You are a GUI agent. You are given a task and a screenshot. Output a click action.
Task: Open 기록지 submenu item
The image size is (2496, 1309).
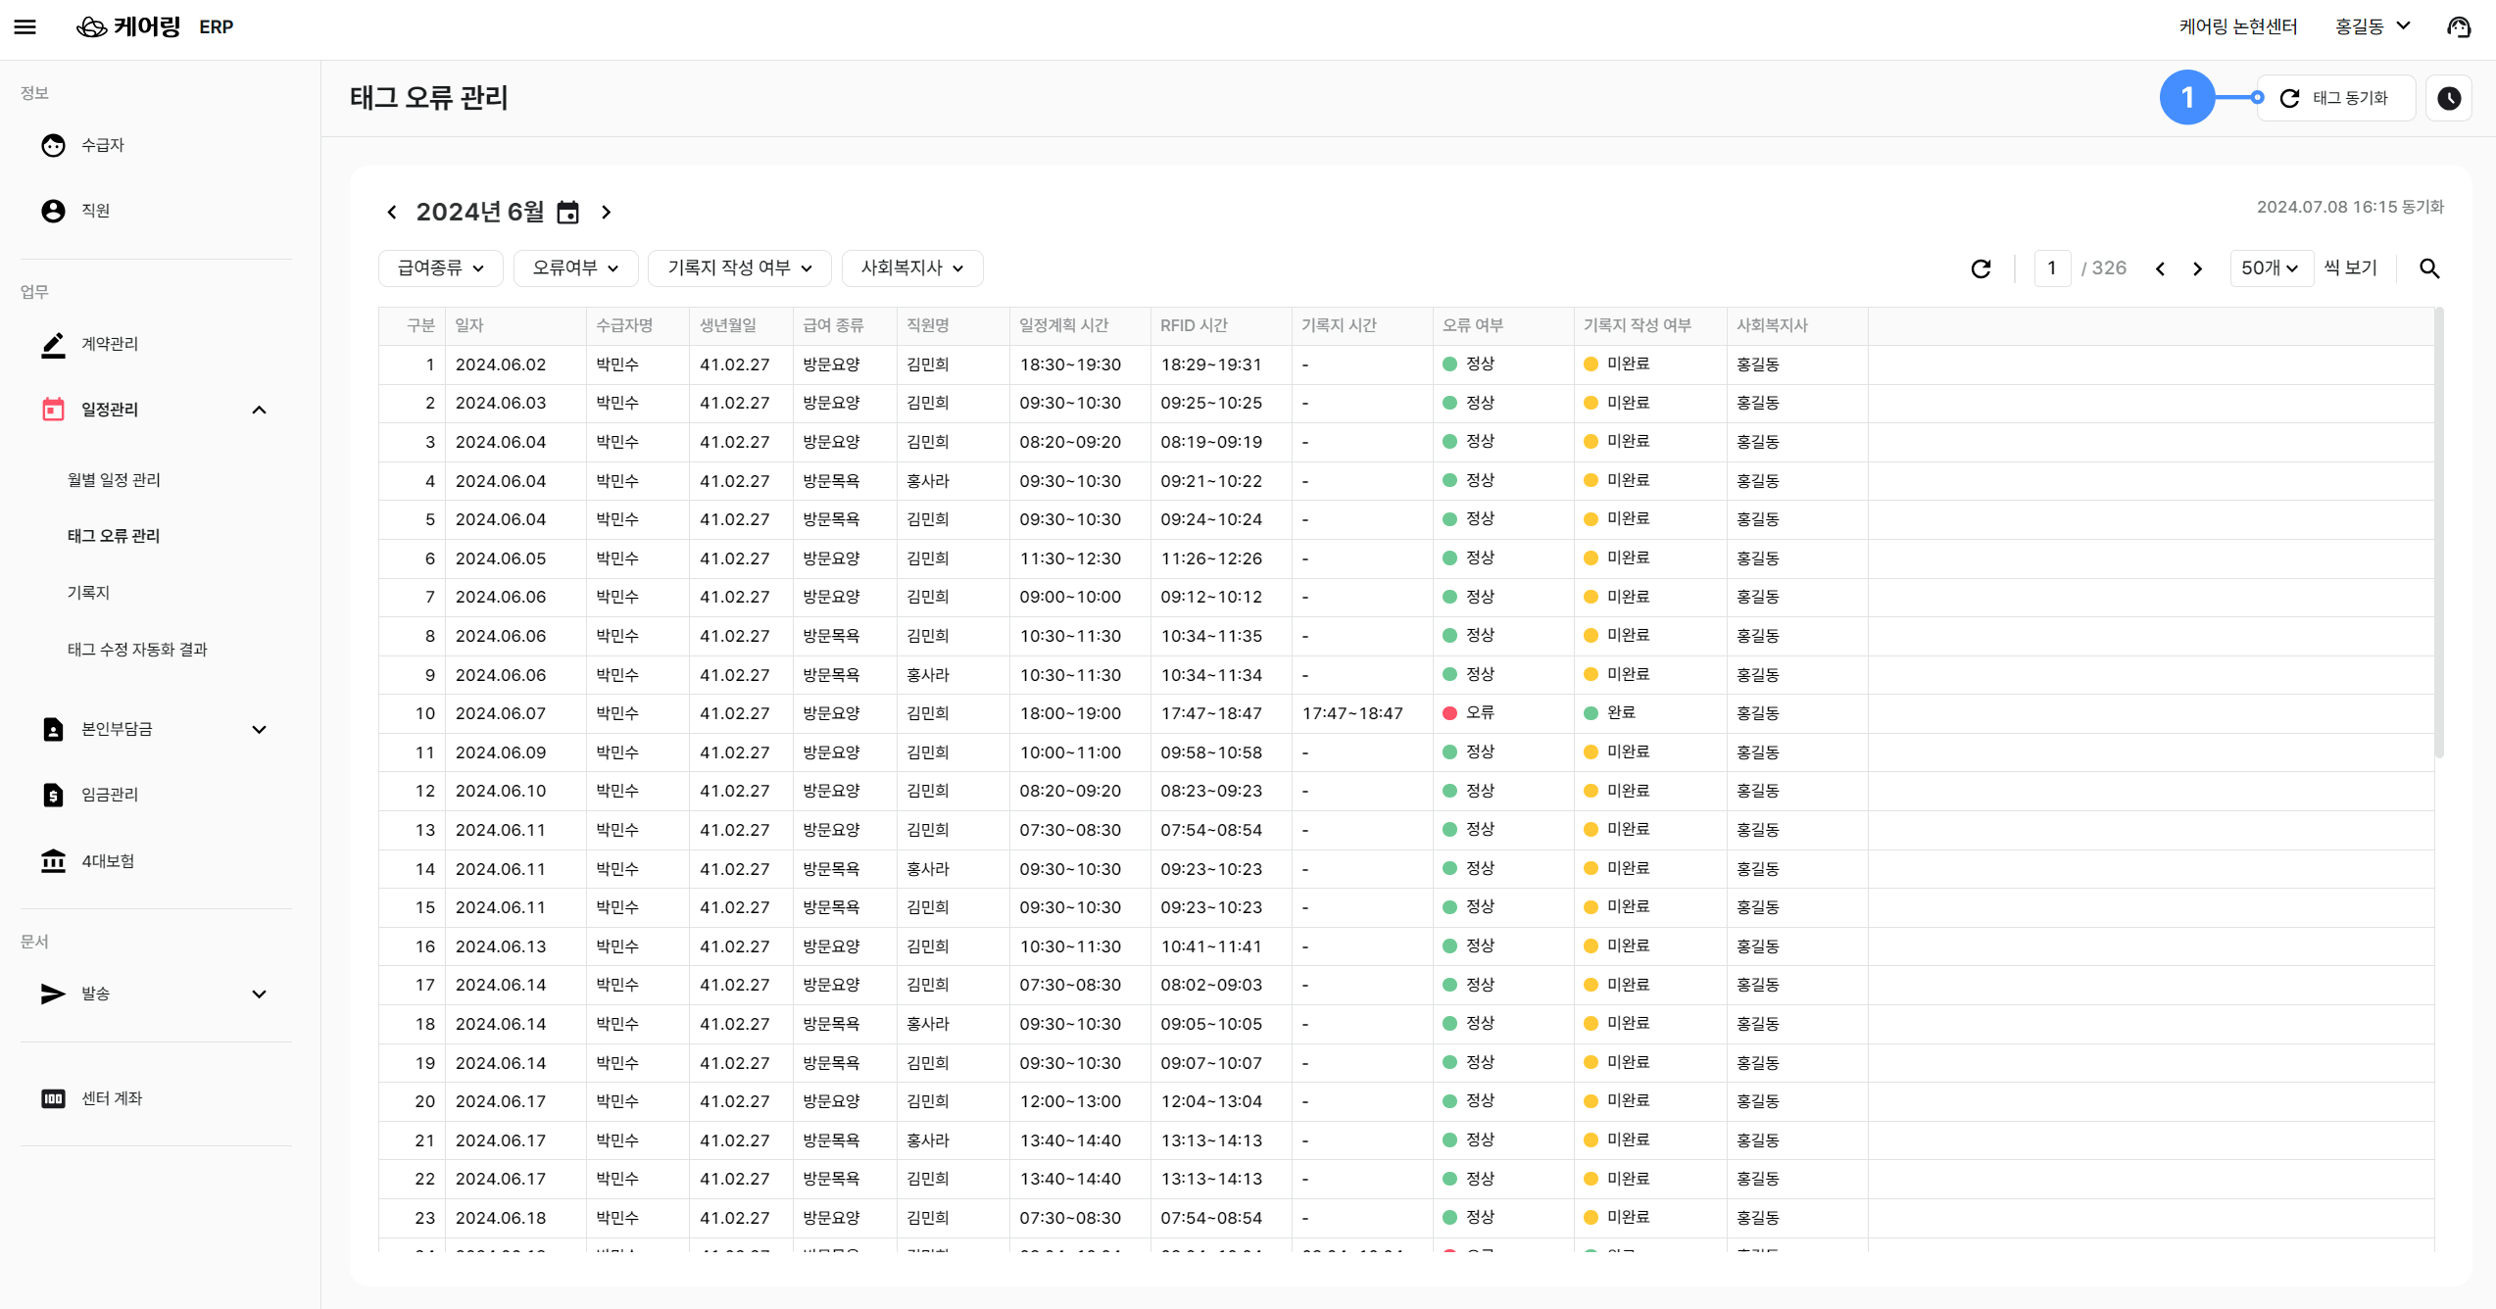click(88, 593)
